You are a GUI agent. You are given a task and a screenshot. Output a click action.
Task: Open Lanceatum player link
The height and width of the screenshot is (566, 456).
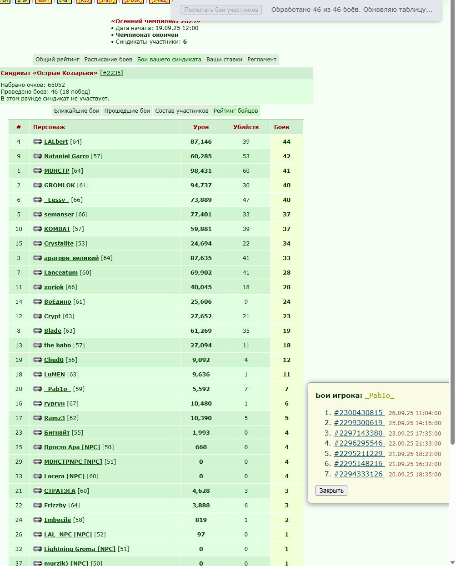pyautogui.click(x=61, y=273)
